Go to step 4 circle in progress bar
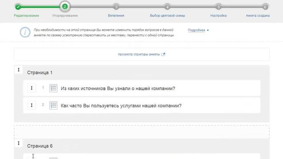The image size is (283, 159). pyautogui.click(x=167, y=7)
